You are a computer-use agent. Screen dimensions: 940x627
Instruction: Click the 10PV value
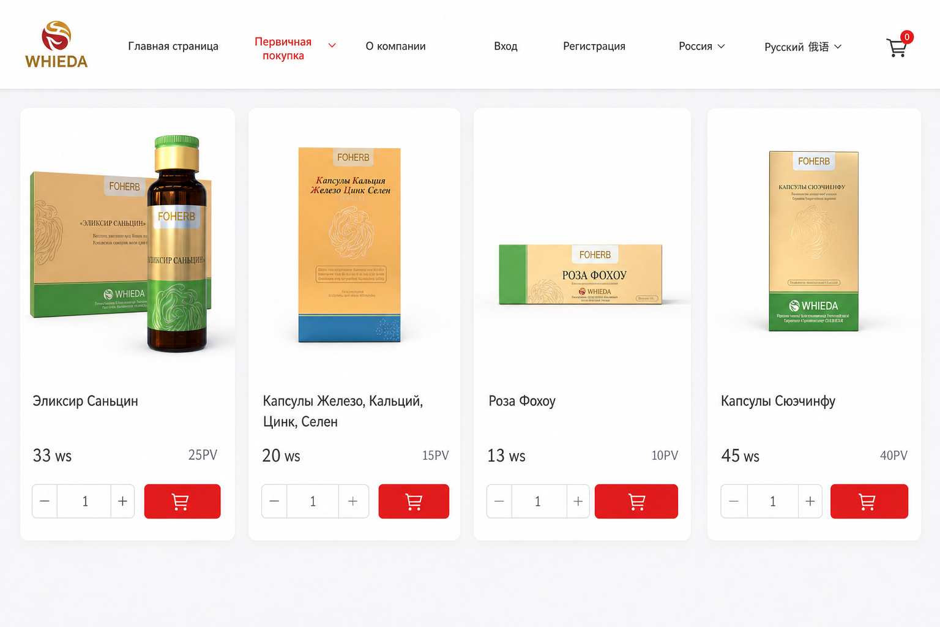pyautogui.click(x=665, y=456)
